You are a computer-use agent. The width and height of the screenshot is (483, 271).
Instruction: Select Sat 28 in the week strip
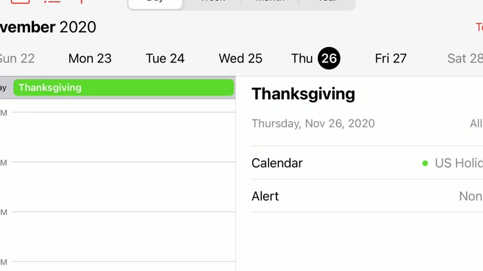coord(465,58)
